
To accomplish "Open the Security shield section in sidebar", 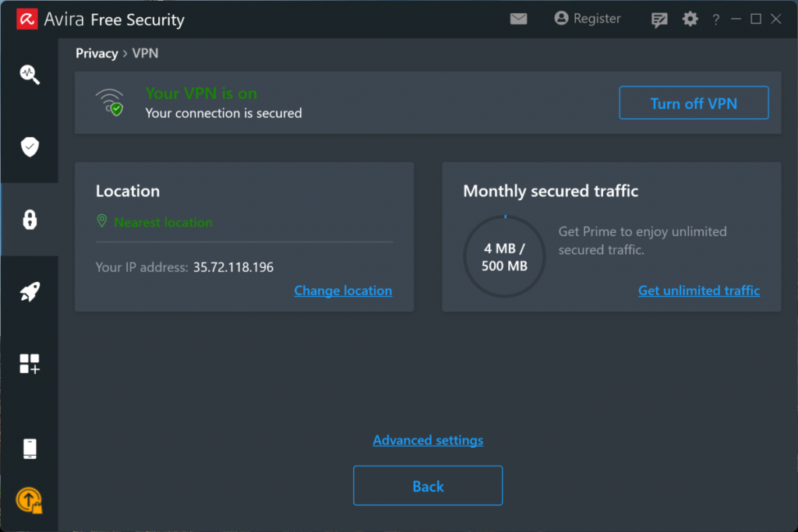I will click(x=30, y=147).
